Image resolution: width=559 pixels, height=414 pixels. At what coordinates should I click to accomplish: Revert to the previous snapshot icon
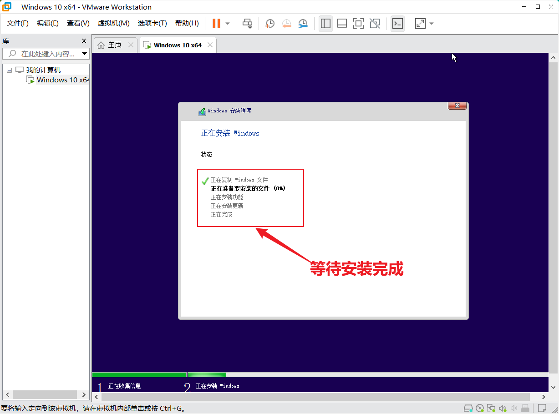pos(286,23)
